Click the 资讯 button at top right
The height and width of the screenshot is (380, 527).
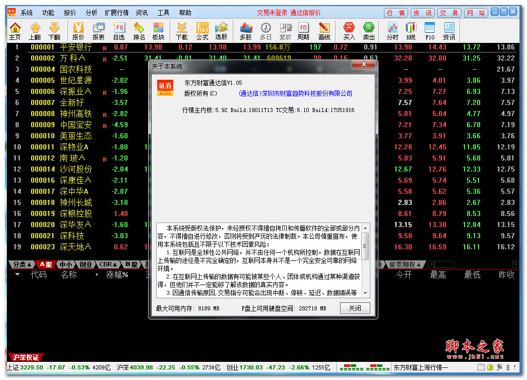point(423,13)
